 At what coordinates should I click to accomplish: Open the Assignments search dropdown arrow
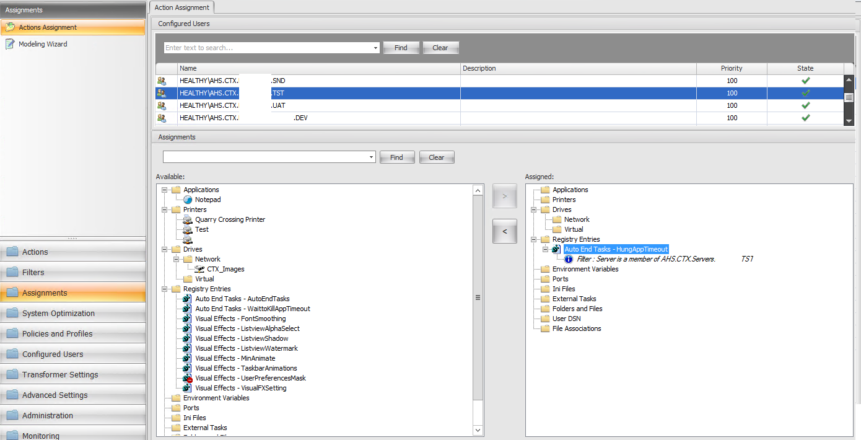pyautogui.click(x=372, y=157)
